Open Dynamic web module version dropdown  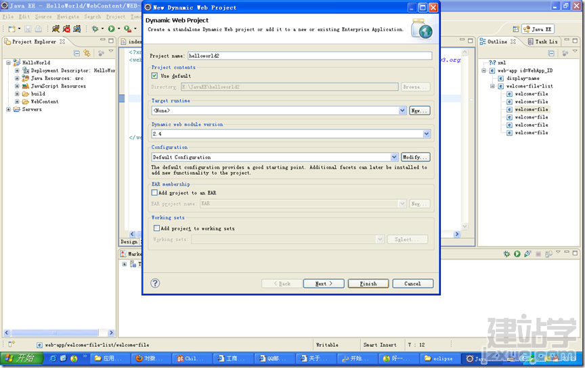[x=427, y=134]
